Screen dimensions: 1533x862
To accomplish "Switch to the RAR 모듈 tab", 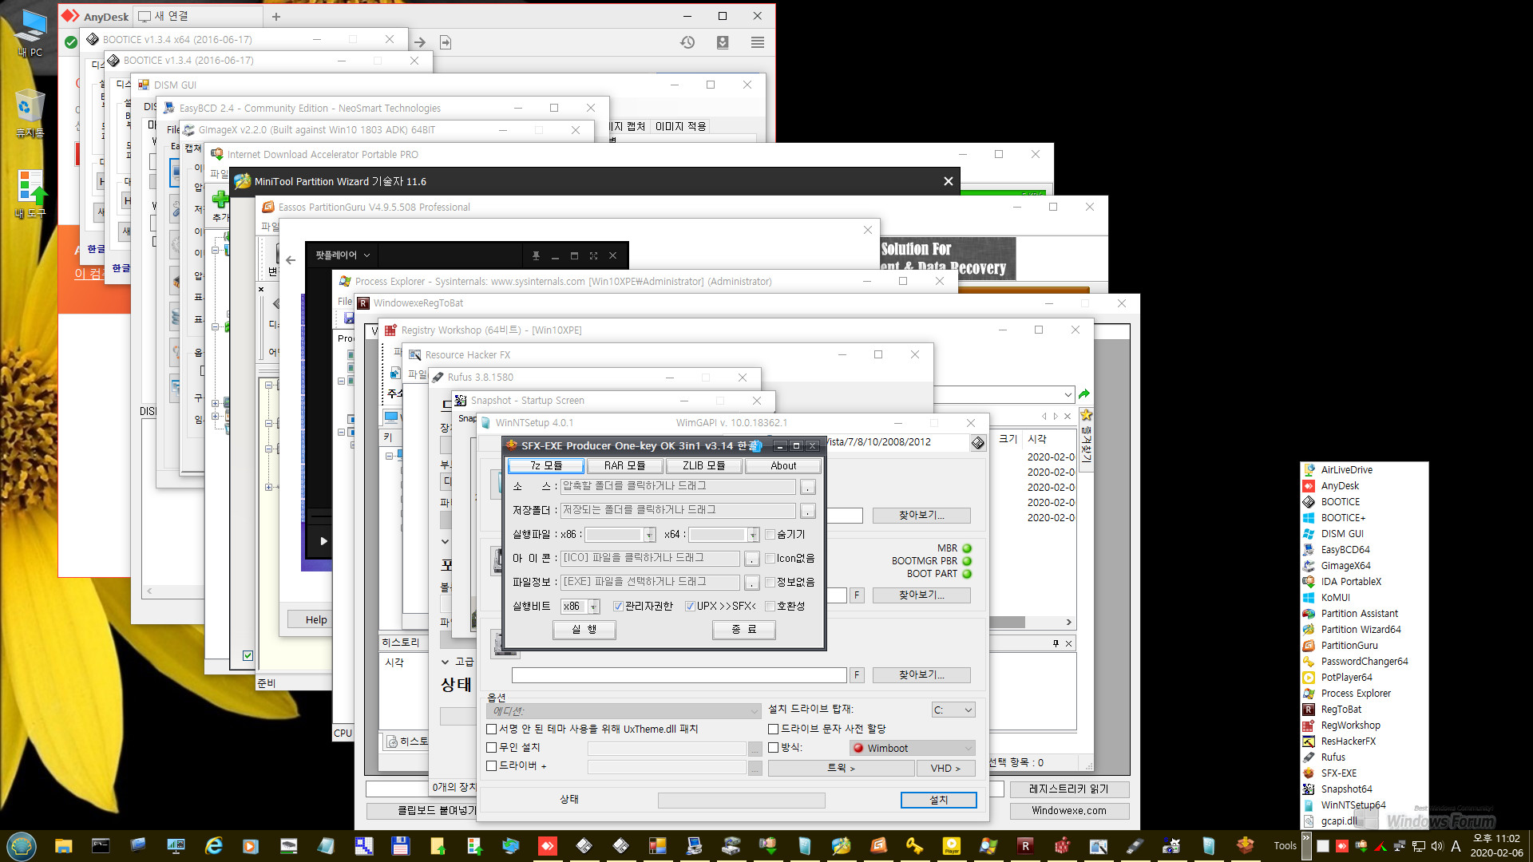I will point(624,466).
